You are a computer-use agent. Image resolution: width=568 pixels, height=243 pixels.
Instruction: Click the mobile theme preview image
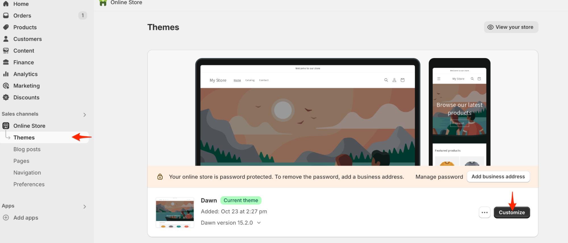(x=459, y=112)
